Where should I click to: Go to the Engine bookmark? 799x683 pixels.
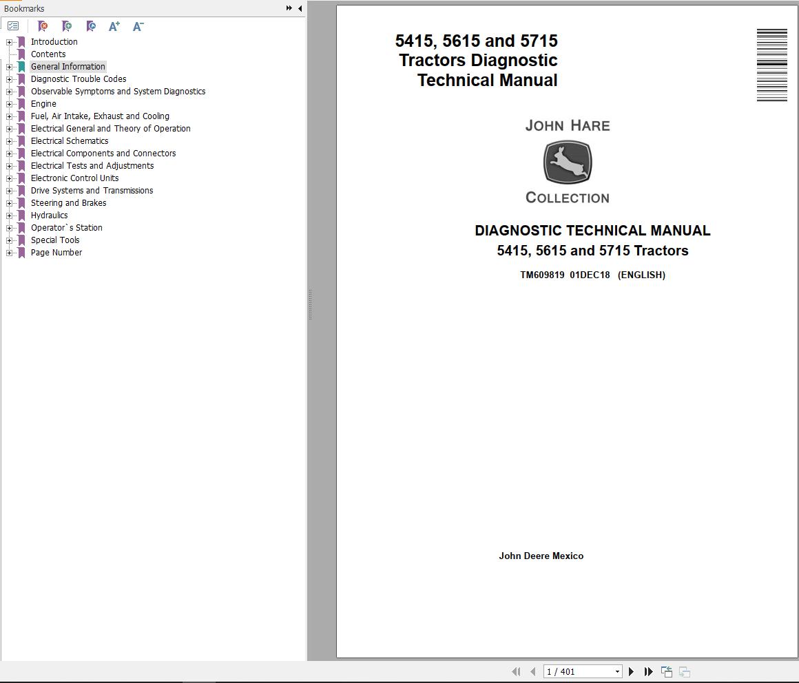44,104
